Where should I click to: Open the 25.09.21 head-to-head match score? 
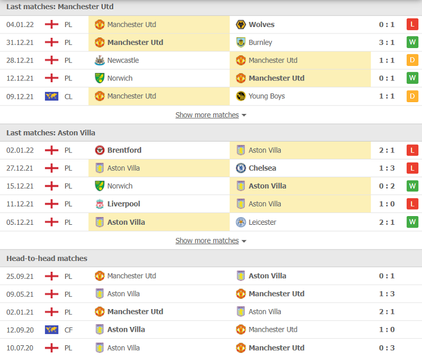coord(387,276)
